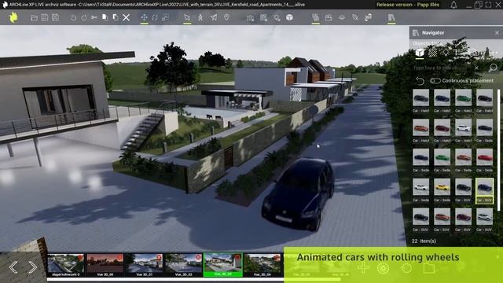The height and width of the screenshot is (283, 503).
Task: Select the Cut scissors icon
Action: 94,17
